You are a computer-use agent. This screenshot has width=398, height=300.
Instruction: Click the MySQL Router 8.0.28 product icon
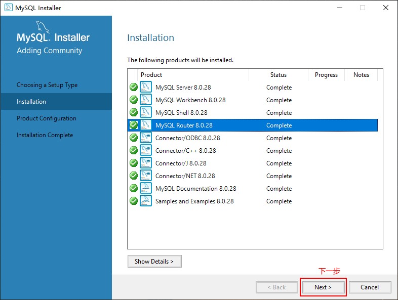146,125
